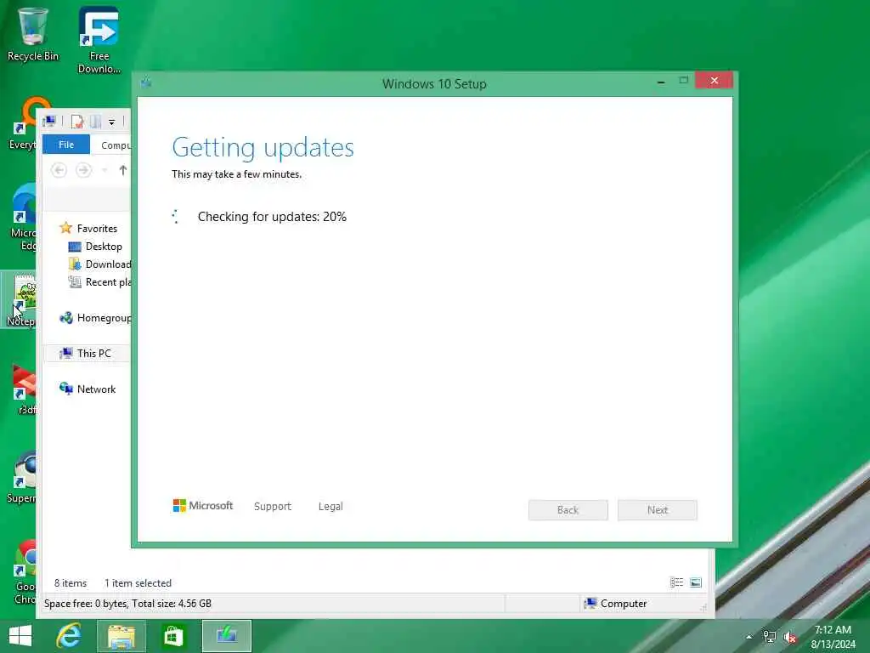870x653 pixels.
Task: Open Customize Quick Access Toolbar dropdown
Action: click(111, 122)
